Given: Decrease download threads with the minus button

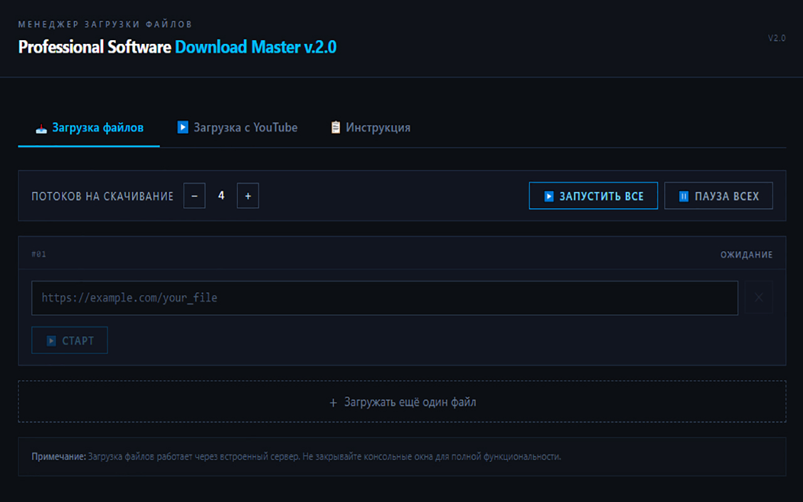Looking at the screenshot, I should pyautogui.click(x=194, y=196).
